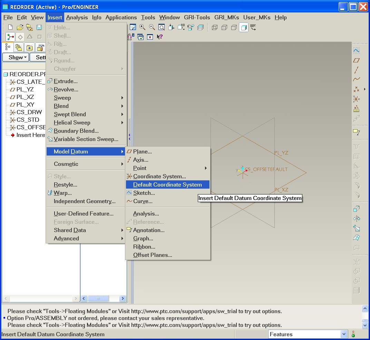Click the sketch tool in the right toolbar
The width and height of the screenshot is (370, 340).
coord(356,50)
